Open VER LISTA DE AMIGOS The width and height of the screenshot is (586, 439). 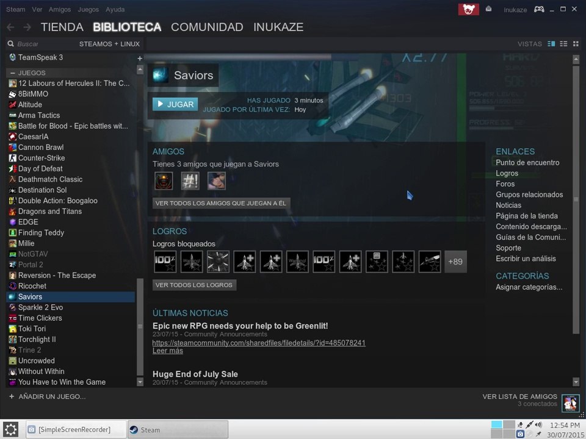click(519, 396)
